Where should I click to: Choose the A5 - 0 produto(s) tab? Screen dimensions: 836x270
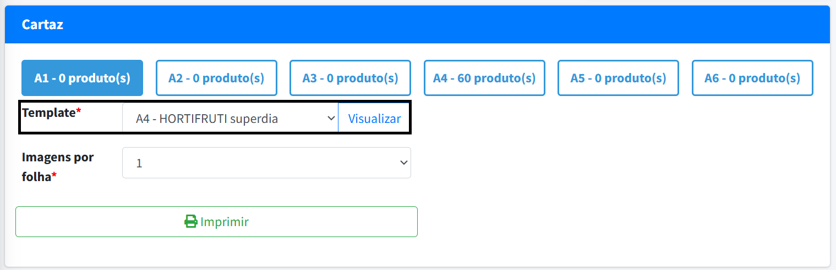click(x=618, y=78)
